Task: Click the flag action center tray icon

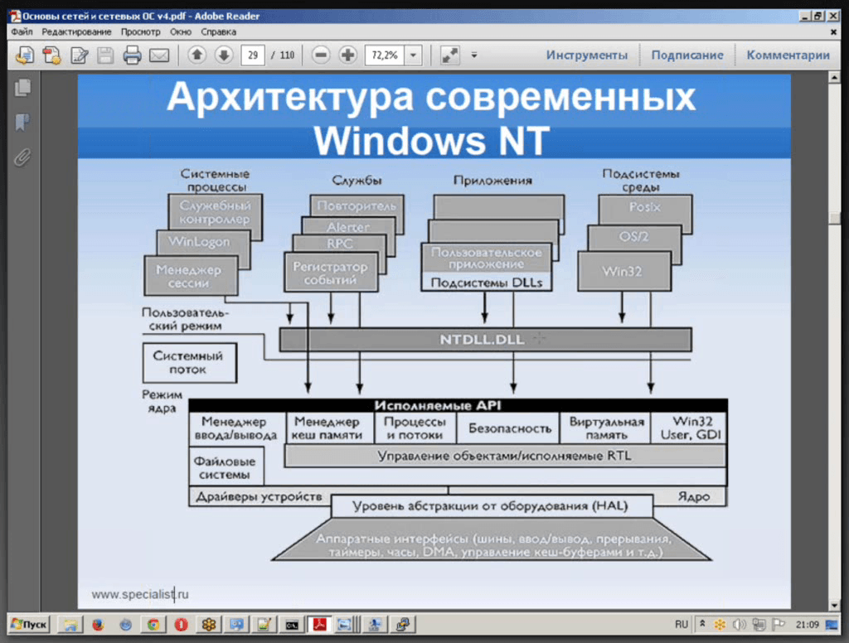Action: coord(778,625)
